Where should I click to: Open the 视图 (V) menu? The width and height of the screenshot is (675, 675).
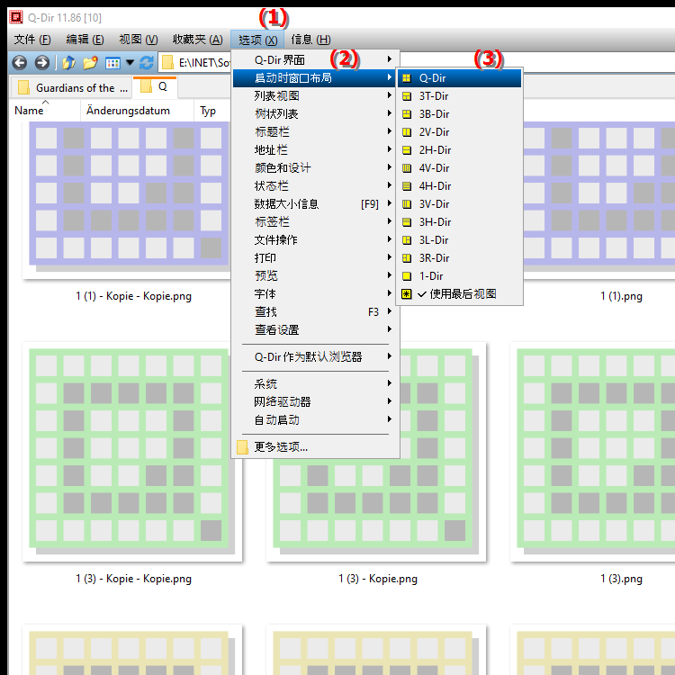(139, 40)
